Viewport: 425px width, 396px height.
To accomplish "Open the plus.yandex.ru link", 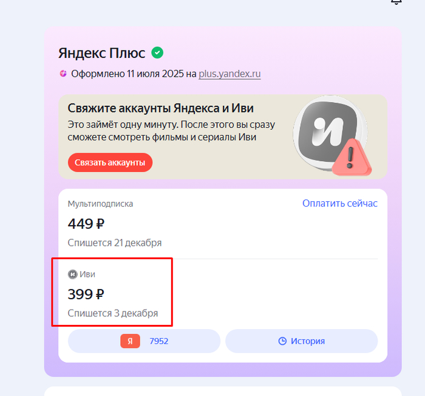I will [x=229, y=74].
